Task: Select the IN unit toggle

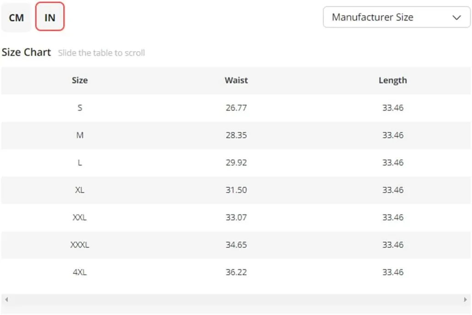Action: [x=49, y=18]
